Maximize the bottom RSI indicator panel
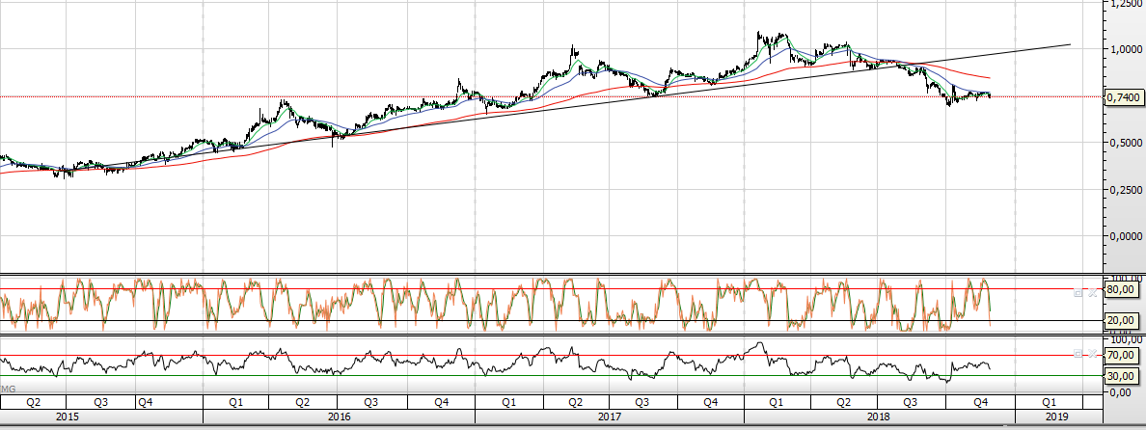1146x430 pixels. pos(1078,354)
